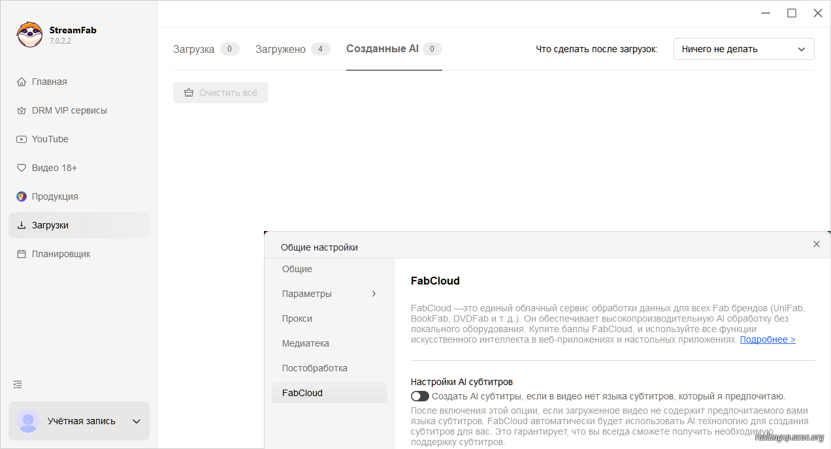Image resolution: width=831 pixels, height=449 pixels.
Task: Expand the Учётная запись account menu
Action: (x=137, y=422)
